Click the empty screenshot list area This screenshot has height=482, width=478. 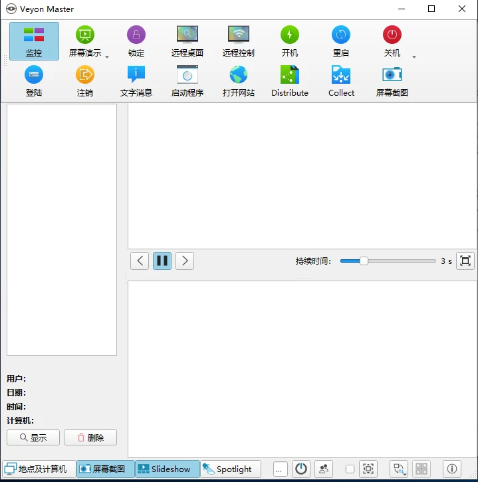point(62,229)
